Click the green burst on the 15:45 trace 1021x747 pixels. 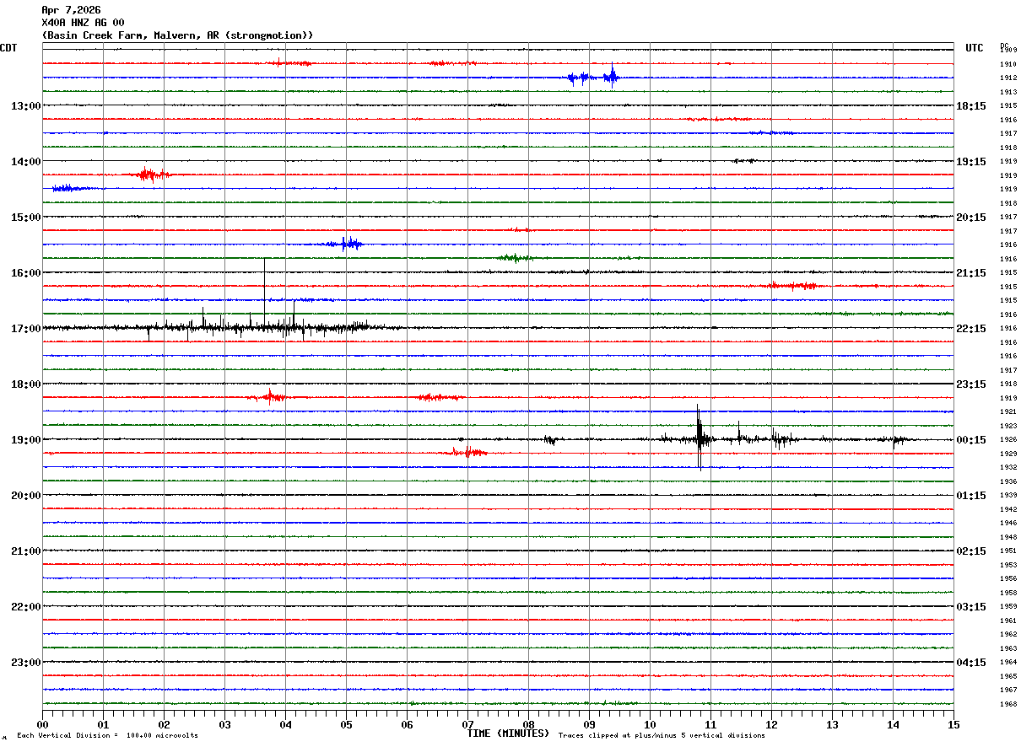(x=513, y=258)
